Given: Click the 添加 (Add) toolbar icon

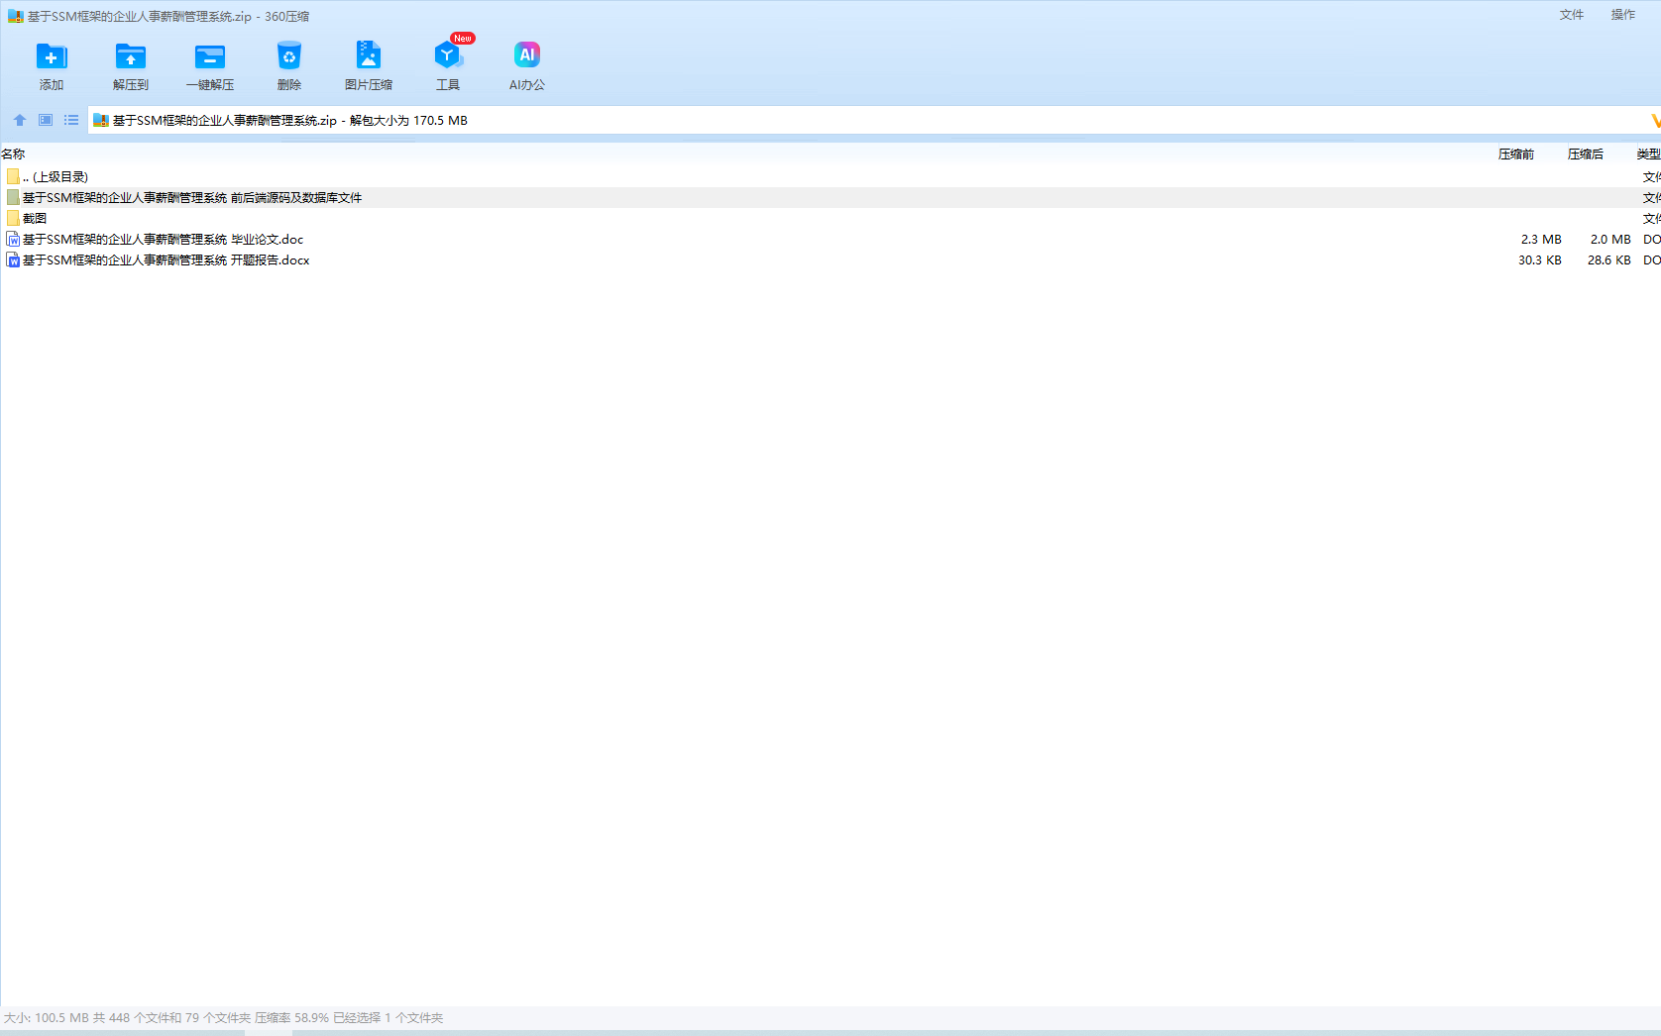Looking at the screenshot, I should click(x=52, y=56).
